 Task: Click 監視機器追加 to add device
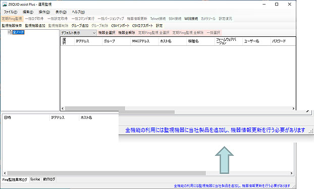[35, 26]
